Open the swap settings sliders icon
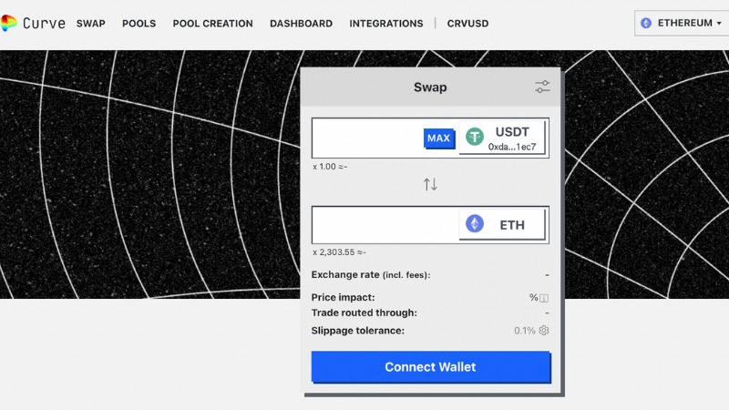729x410 pixels. click(542, 87)
